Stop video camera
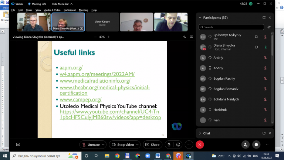Viewport: 284px width, 160px height. point(123,144)
